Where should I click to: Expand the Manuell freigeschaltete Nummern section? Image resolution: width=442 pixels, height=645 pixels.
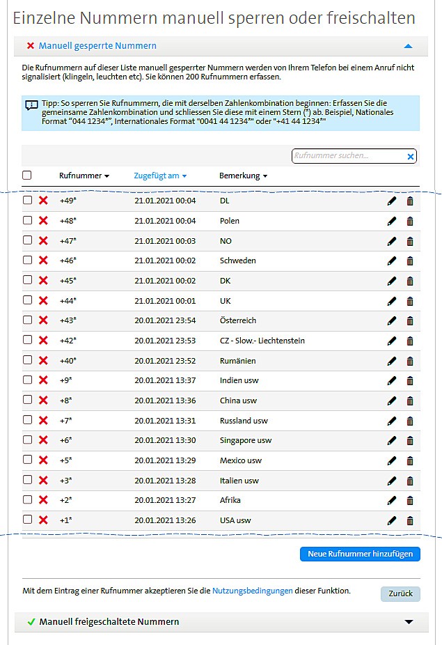tap(409, 622)
